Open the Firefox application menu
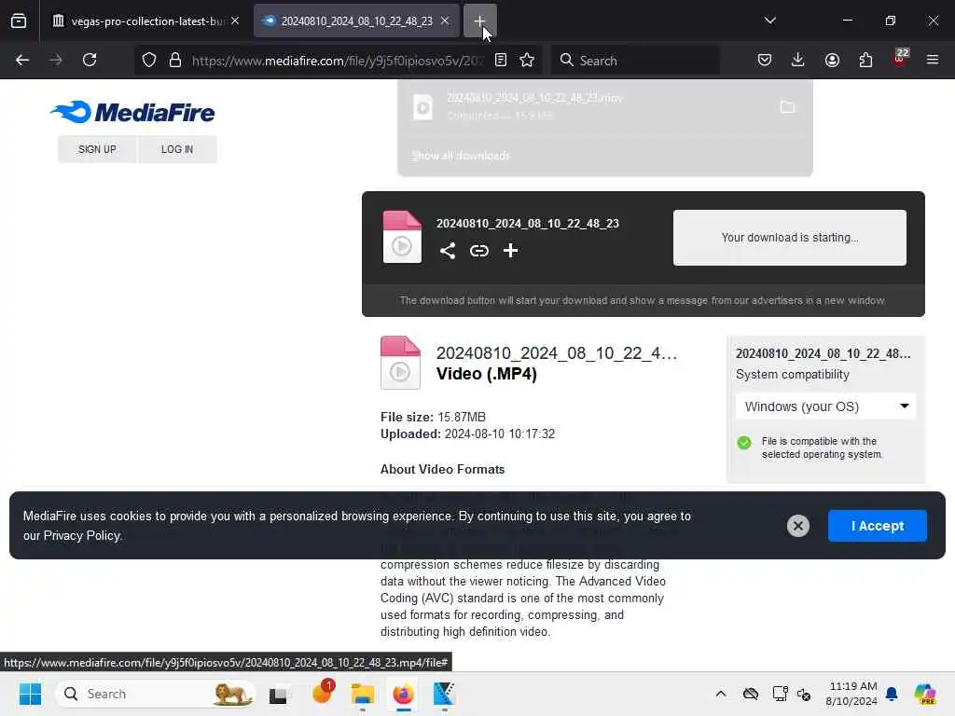The width and height of the screenshot is (955, 716). click(933, 60)
